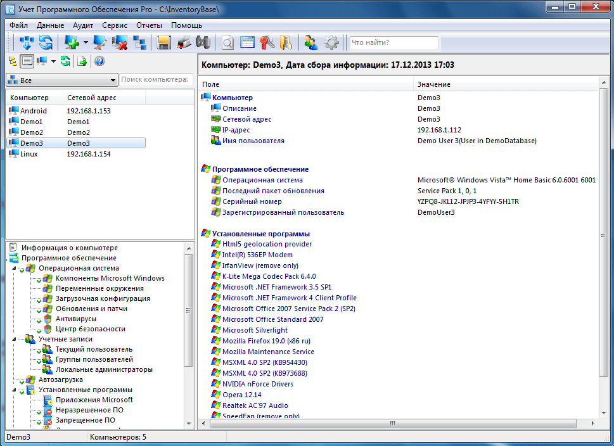
Task: Select 'Антивирусы' in the category tree
Action: (76, 319)
